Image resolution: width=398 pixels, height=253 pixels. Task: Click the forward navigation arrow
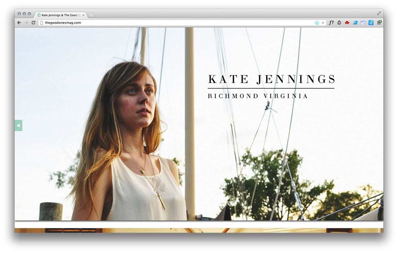(x=26, y=22)
